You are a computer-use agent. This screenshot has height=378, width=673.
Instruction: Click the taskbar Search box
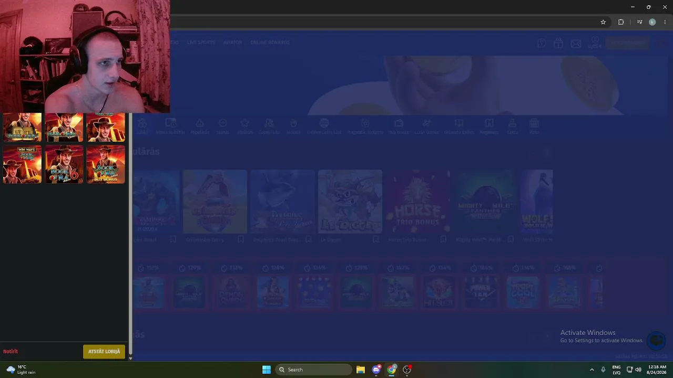[314, 370]
